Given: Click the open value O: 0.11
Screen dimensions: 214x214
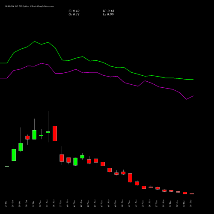Looking at the screenshot, I should [x=74, y=15].
